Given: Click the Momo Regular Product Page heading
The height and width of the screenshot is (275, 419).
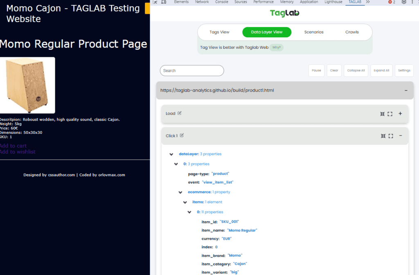Looking at the screenshot, I should [73, 44].
